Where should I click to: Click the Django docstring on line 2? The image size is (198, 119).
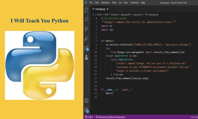(x=139, y=22)
